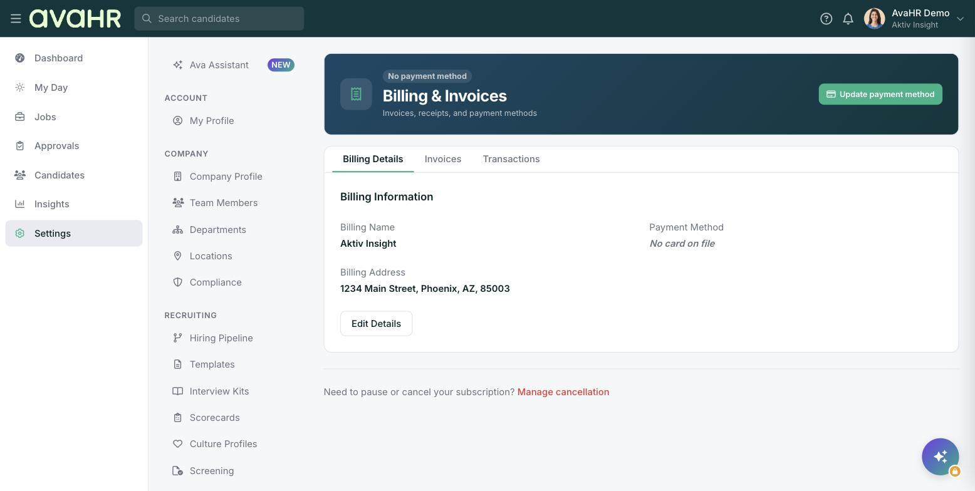Open Compliance settings label
Screen dimensions: 975x491
coord(216,282)
